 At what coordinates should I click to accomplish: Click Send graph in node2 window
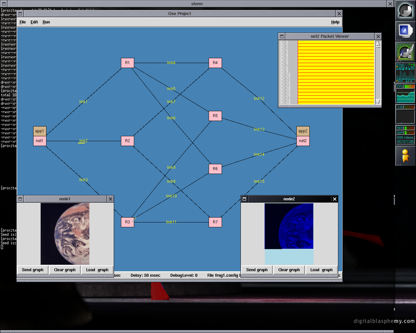pyautogui.click(x=257, y=270)
